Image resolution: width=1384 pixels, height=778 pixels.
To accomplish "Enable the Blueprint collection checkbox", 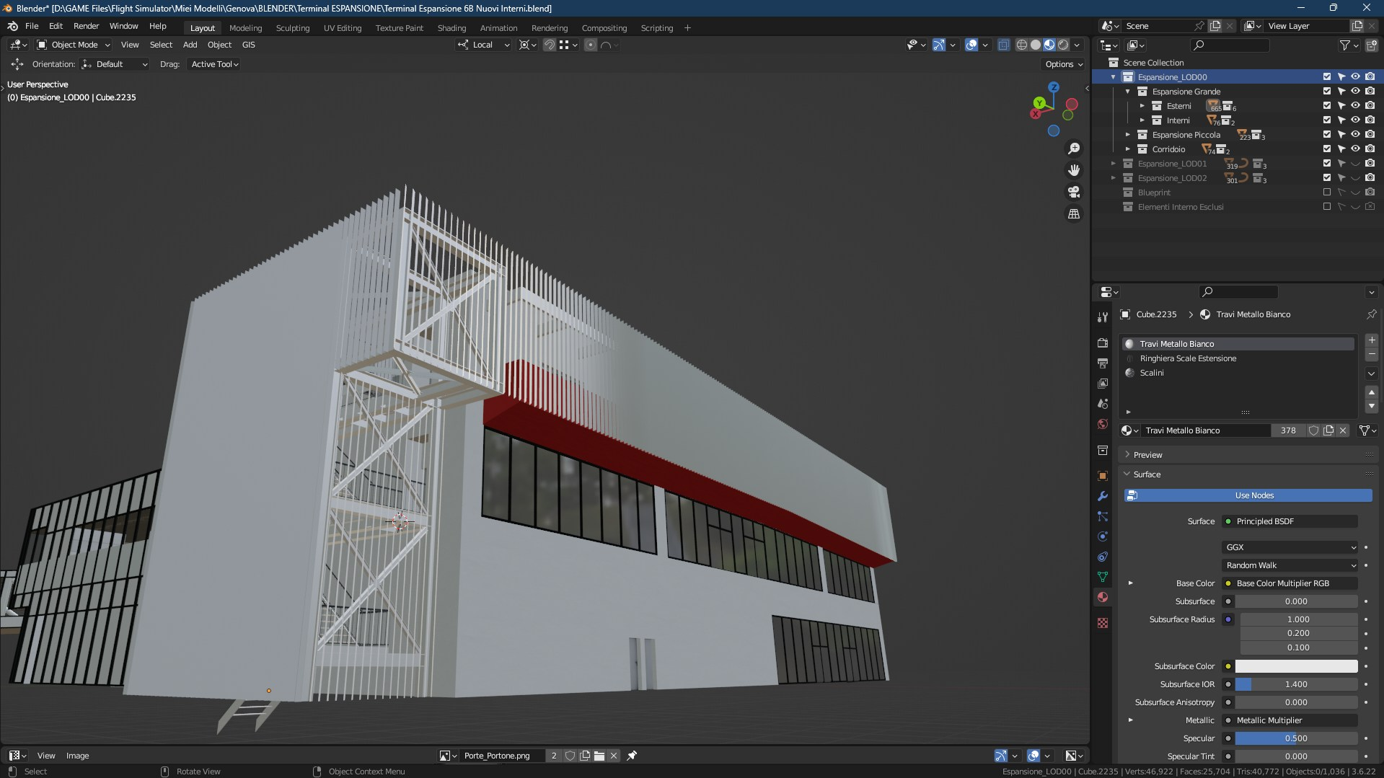I will (1326, 193).
